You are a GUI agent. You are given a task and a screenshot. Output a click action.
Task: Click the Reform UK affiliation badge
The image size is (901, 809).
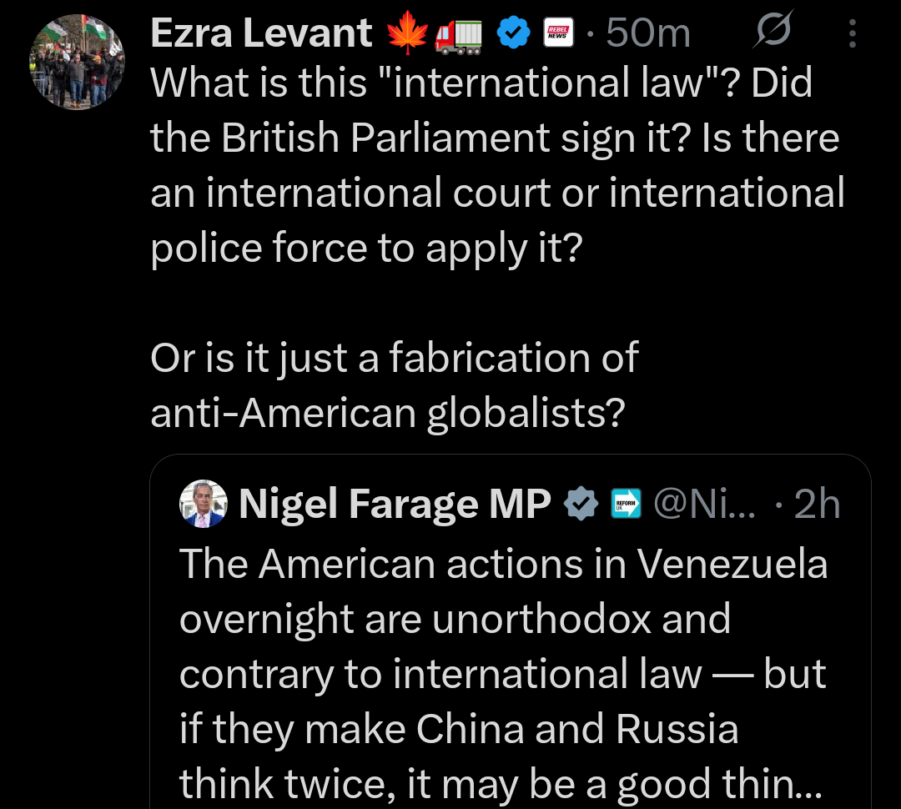[626, 504]
